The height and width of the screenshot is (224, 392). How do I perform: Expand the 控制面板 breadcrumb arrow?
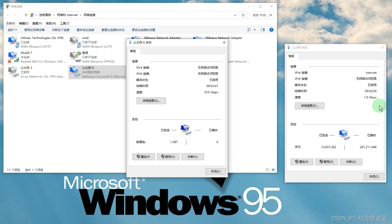point(54,15)
